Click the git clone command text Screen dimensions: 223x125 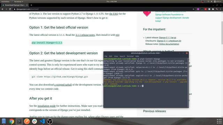(60, 77)
